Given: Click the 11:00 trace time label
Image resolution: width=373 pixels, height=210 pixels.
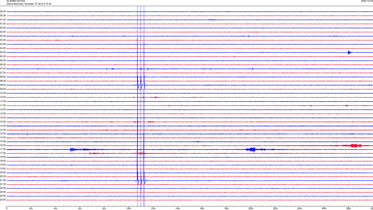Looking at the screenshot, I should tap(3, 101).
